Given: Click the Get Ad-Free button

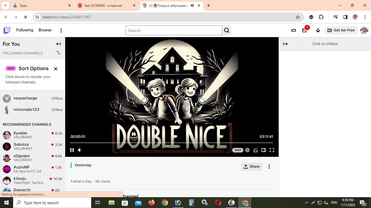Looking at the screenshot, I should coord(341,30).
